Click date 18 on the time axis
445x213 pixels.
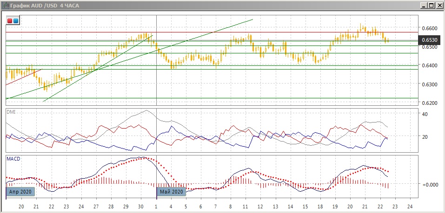(x=320, y=207)
